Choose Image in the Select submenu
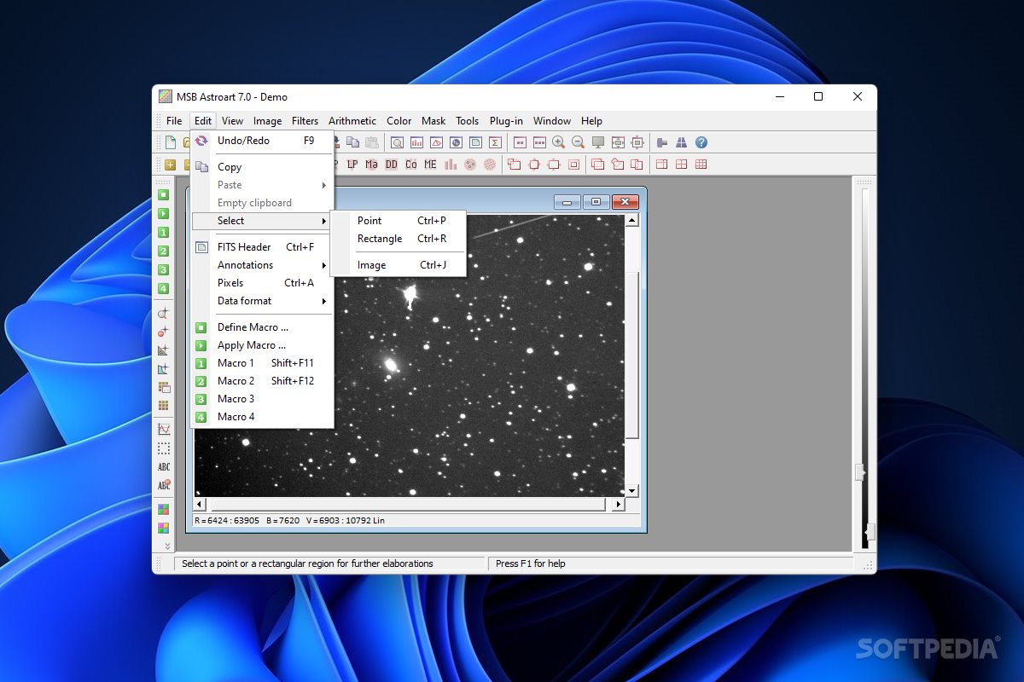Image resolution: width=1024 pixels, height=682 pixels. coord(399,265)
